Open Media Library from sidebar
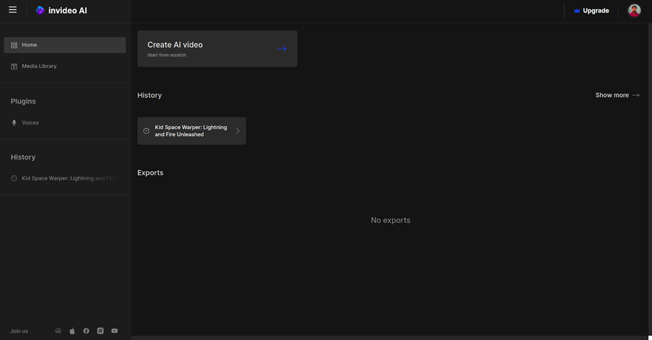The height and width of the screenshot is (340, 652). (39, 67)
